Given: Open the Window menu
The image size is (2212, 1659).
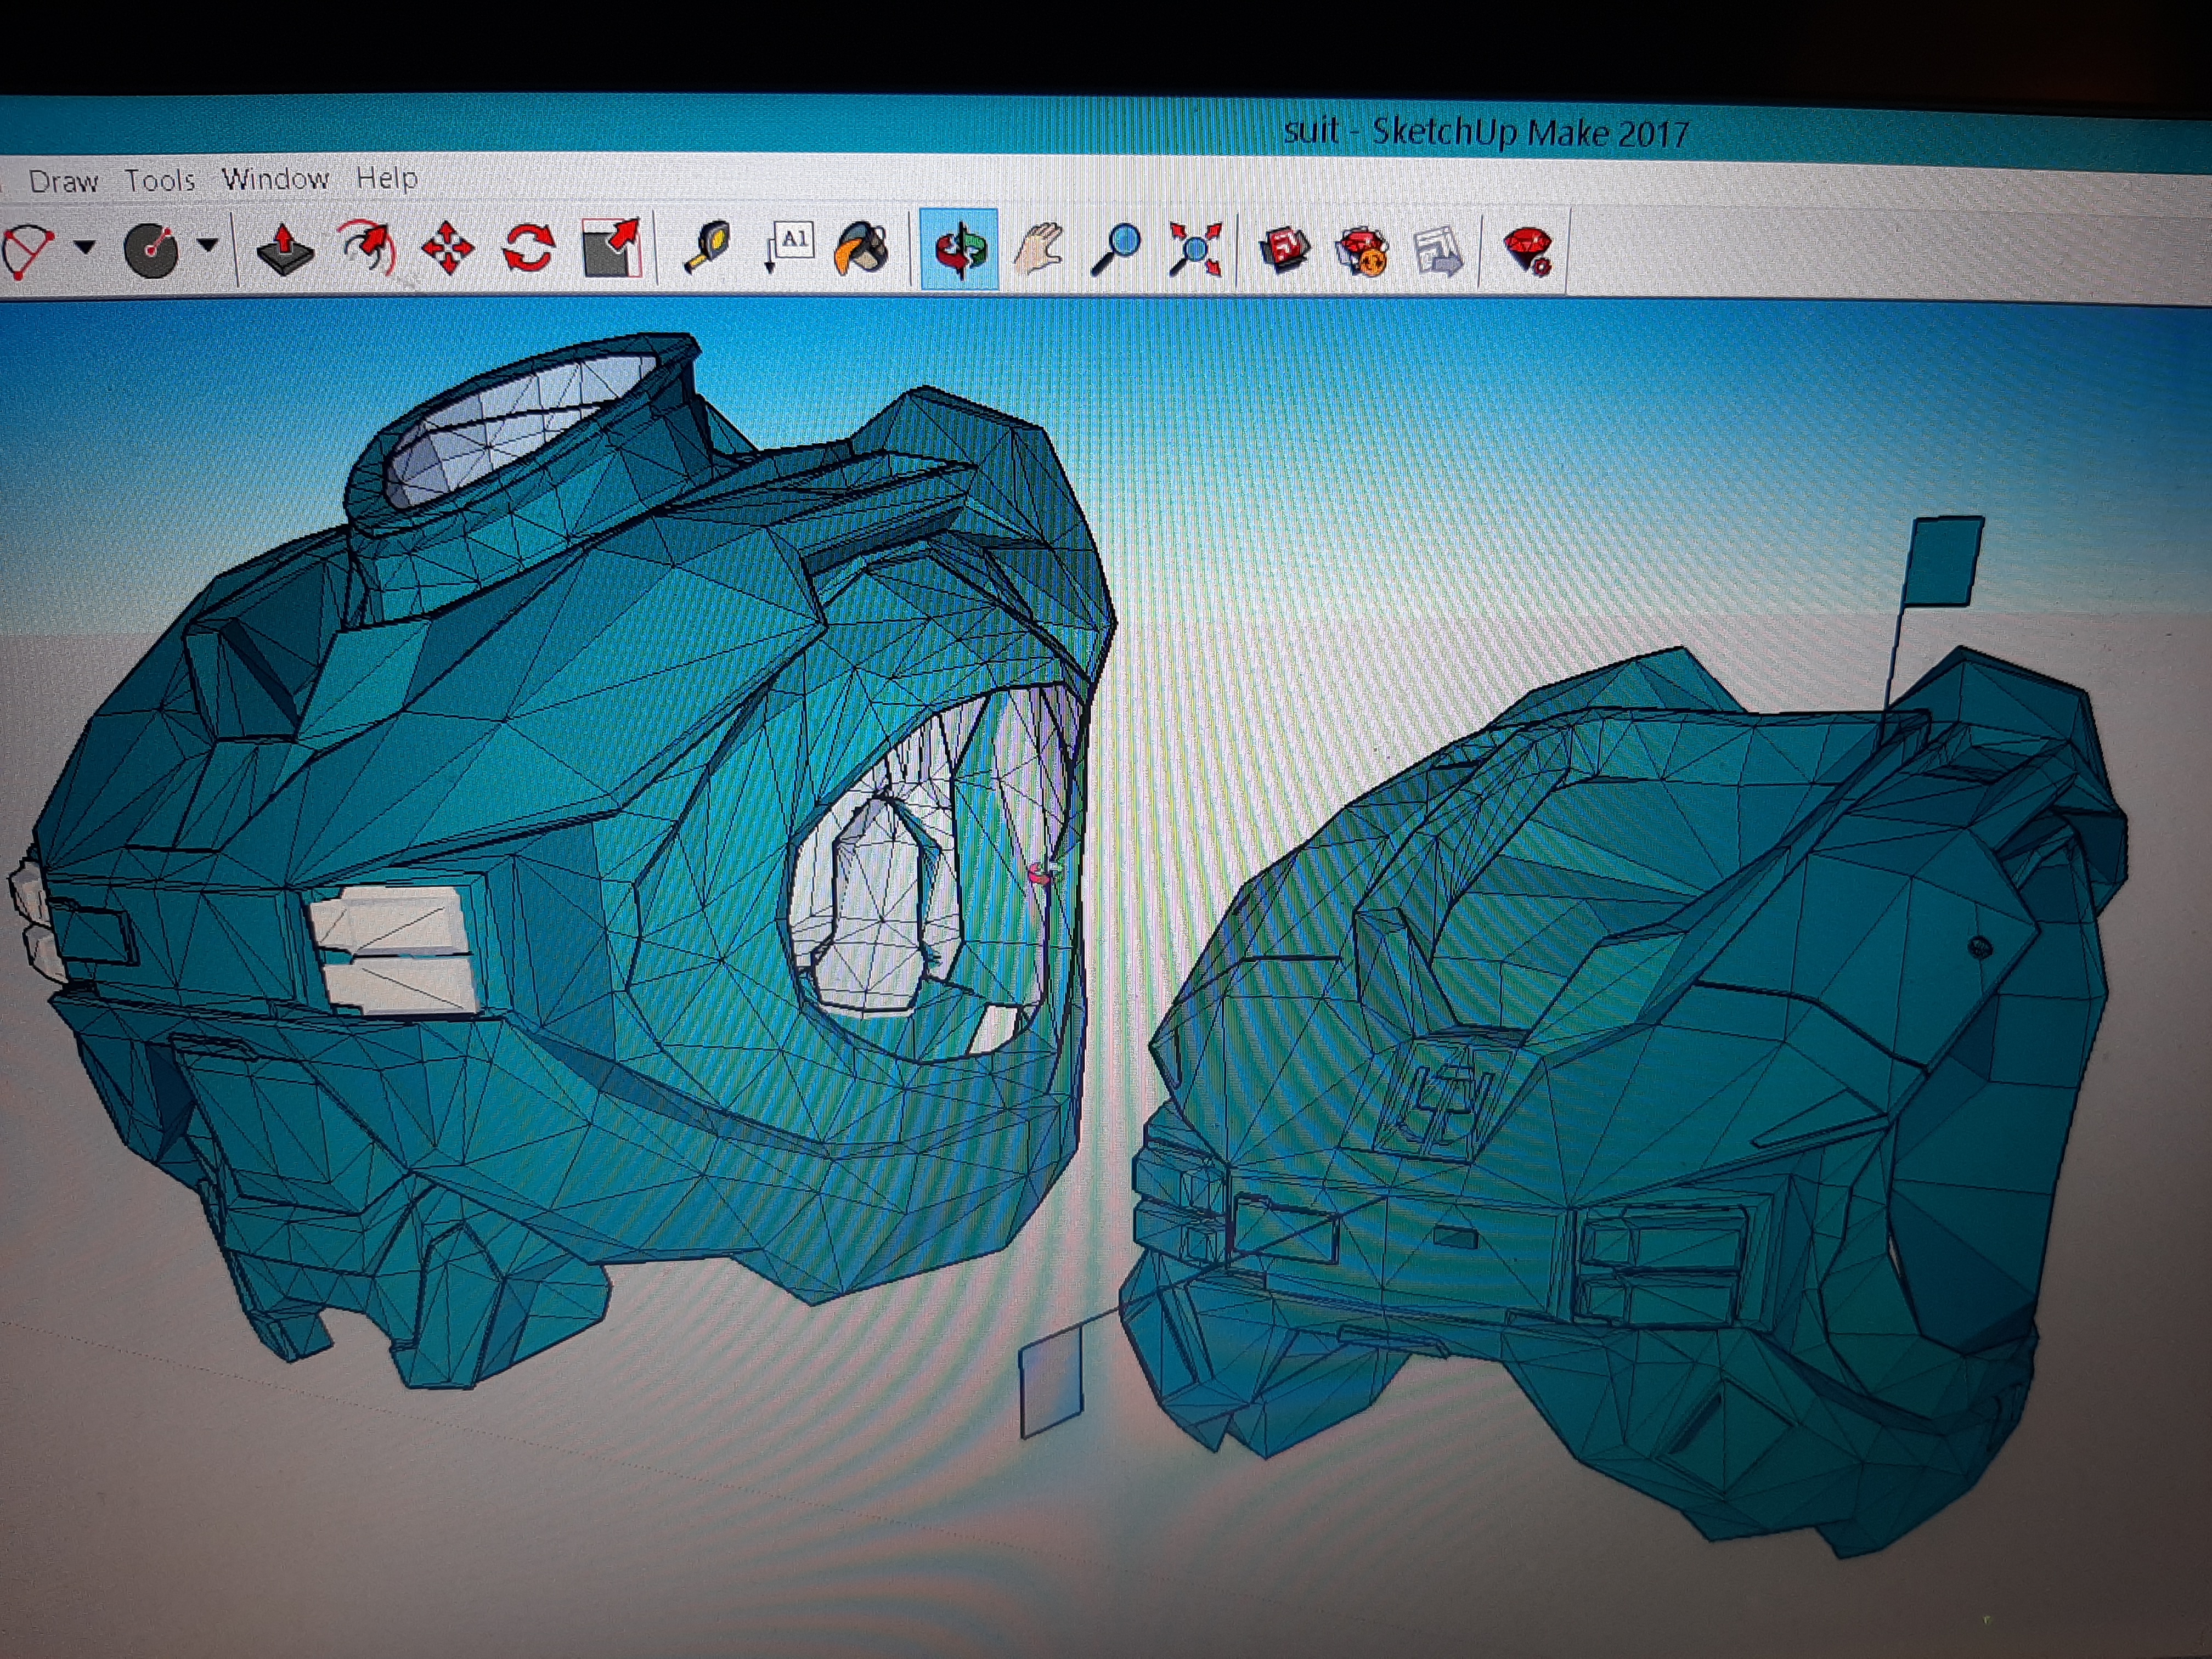Looking at the screenshot, I should tap(275, 179).
